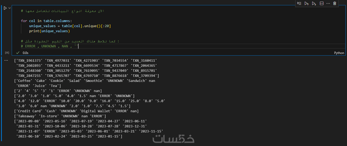Click the green success checkmark in the cell status

click(18, 53)
